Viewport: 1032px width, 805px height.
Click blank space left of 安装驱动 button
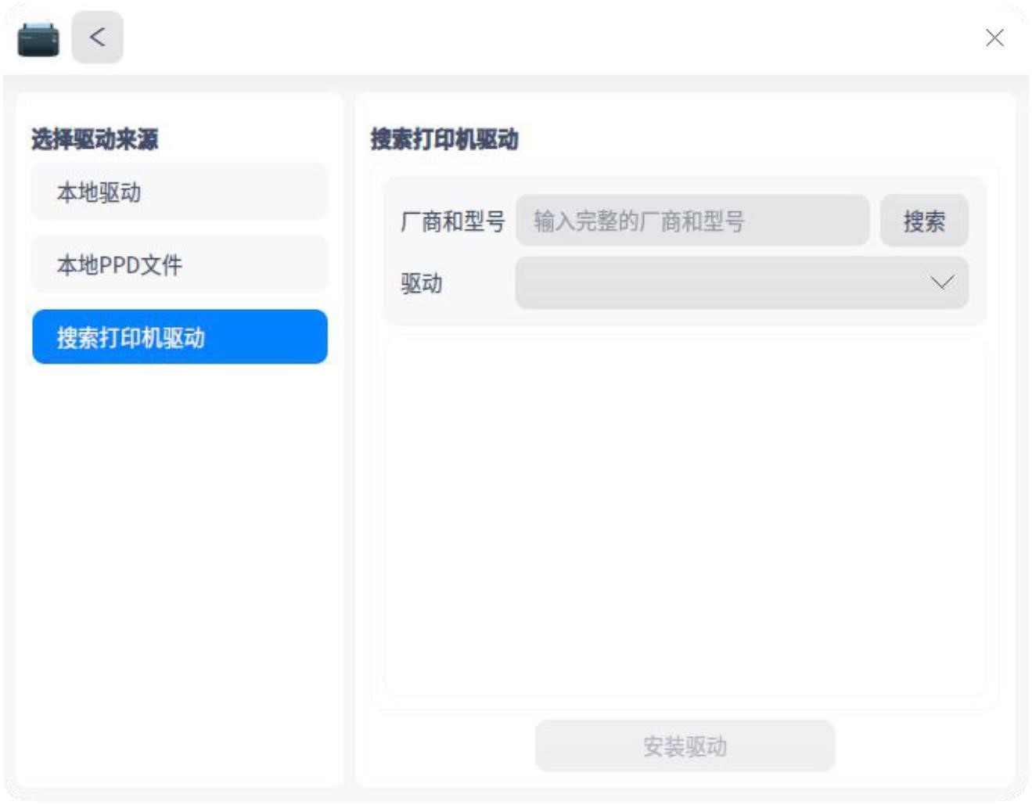[446, 746]
